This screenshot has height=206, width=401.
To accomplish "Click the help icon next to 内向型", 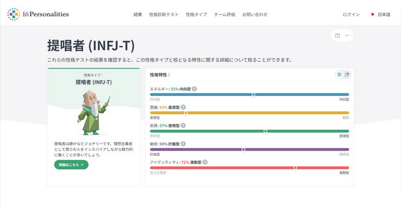I will [x=194, y=89].
